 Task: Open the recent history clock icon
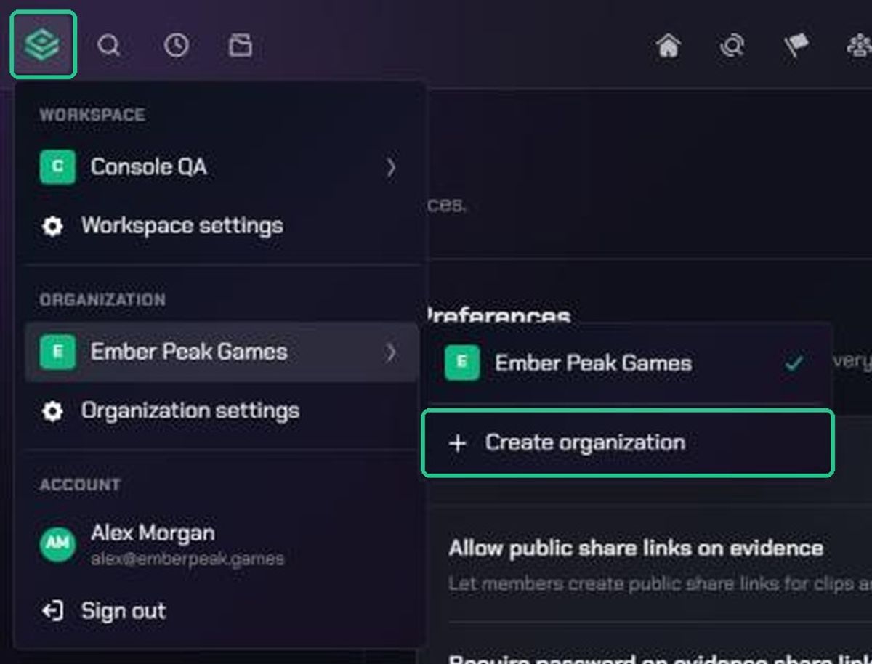[x=176, y=46]
